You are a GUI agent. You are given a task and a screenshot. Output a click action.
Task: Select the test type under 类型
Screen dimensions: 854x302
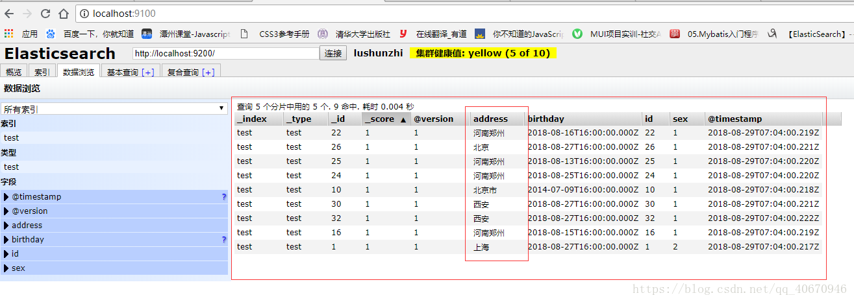click(114, 167)
